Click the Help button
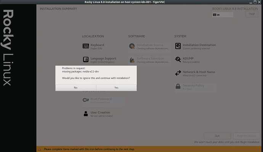The width and height of the screenshot is (263, 152). (252, 14)
